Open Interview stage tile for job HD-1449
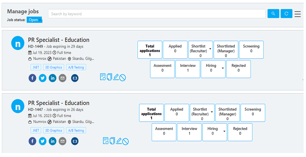Viewport: 306px width, 157px height. point(188,69)
